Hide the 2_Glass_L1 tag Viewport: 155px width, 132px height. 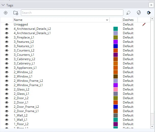tap(7, 94)
